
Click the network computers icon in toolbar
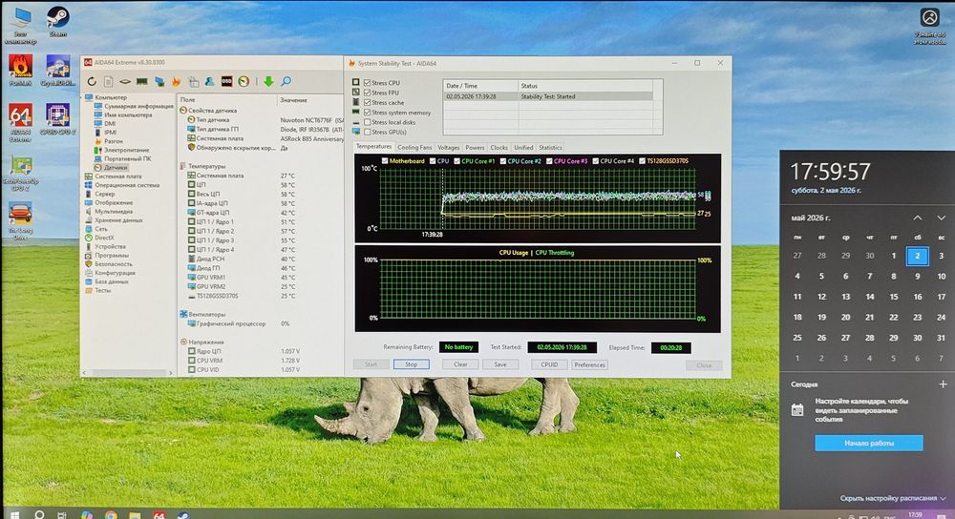[x=159, y=81]
